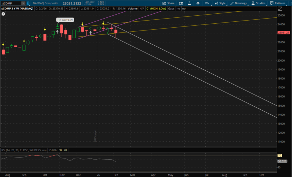Open the Wk timeframe dropdown
The width and height of the screenshot is (292, 177).
(207, 3)
